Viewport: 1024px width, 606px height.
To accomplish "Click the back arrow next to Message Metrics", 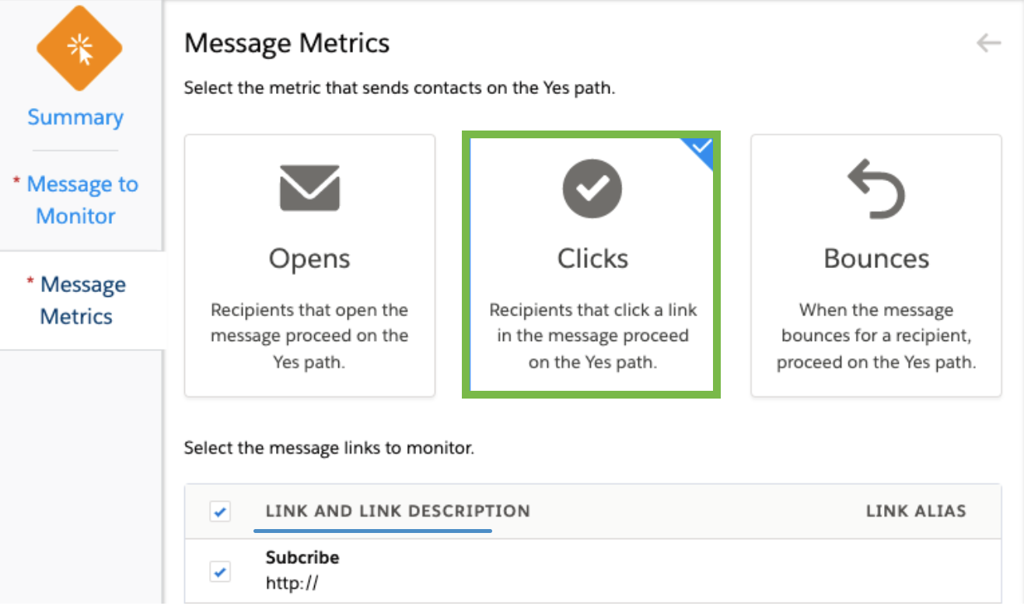I will pos(988,43).
